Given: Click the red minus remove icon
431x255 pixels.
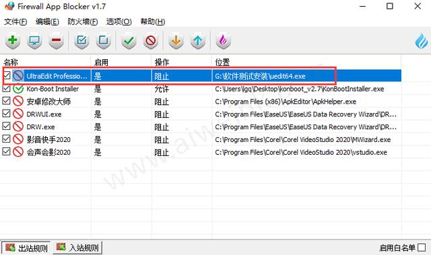Looking at the screenshot, I should tap(56, 41).
